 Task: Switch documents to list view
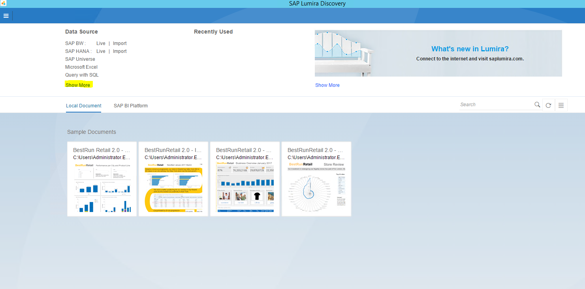(561, 105)
